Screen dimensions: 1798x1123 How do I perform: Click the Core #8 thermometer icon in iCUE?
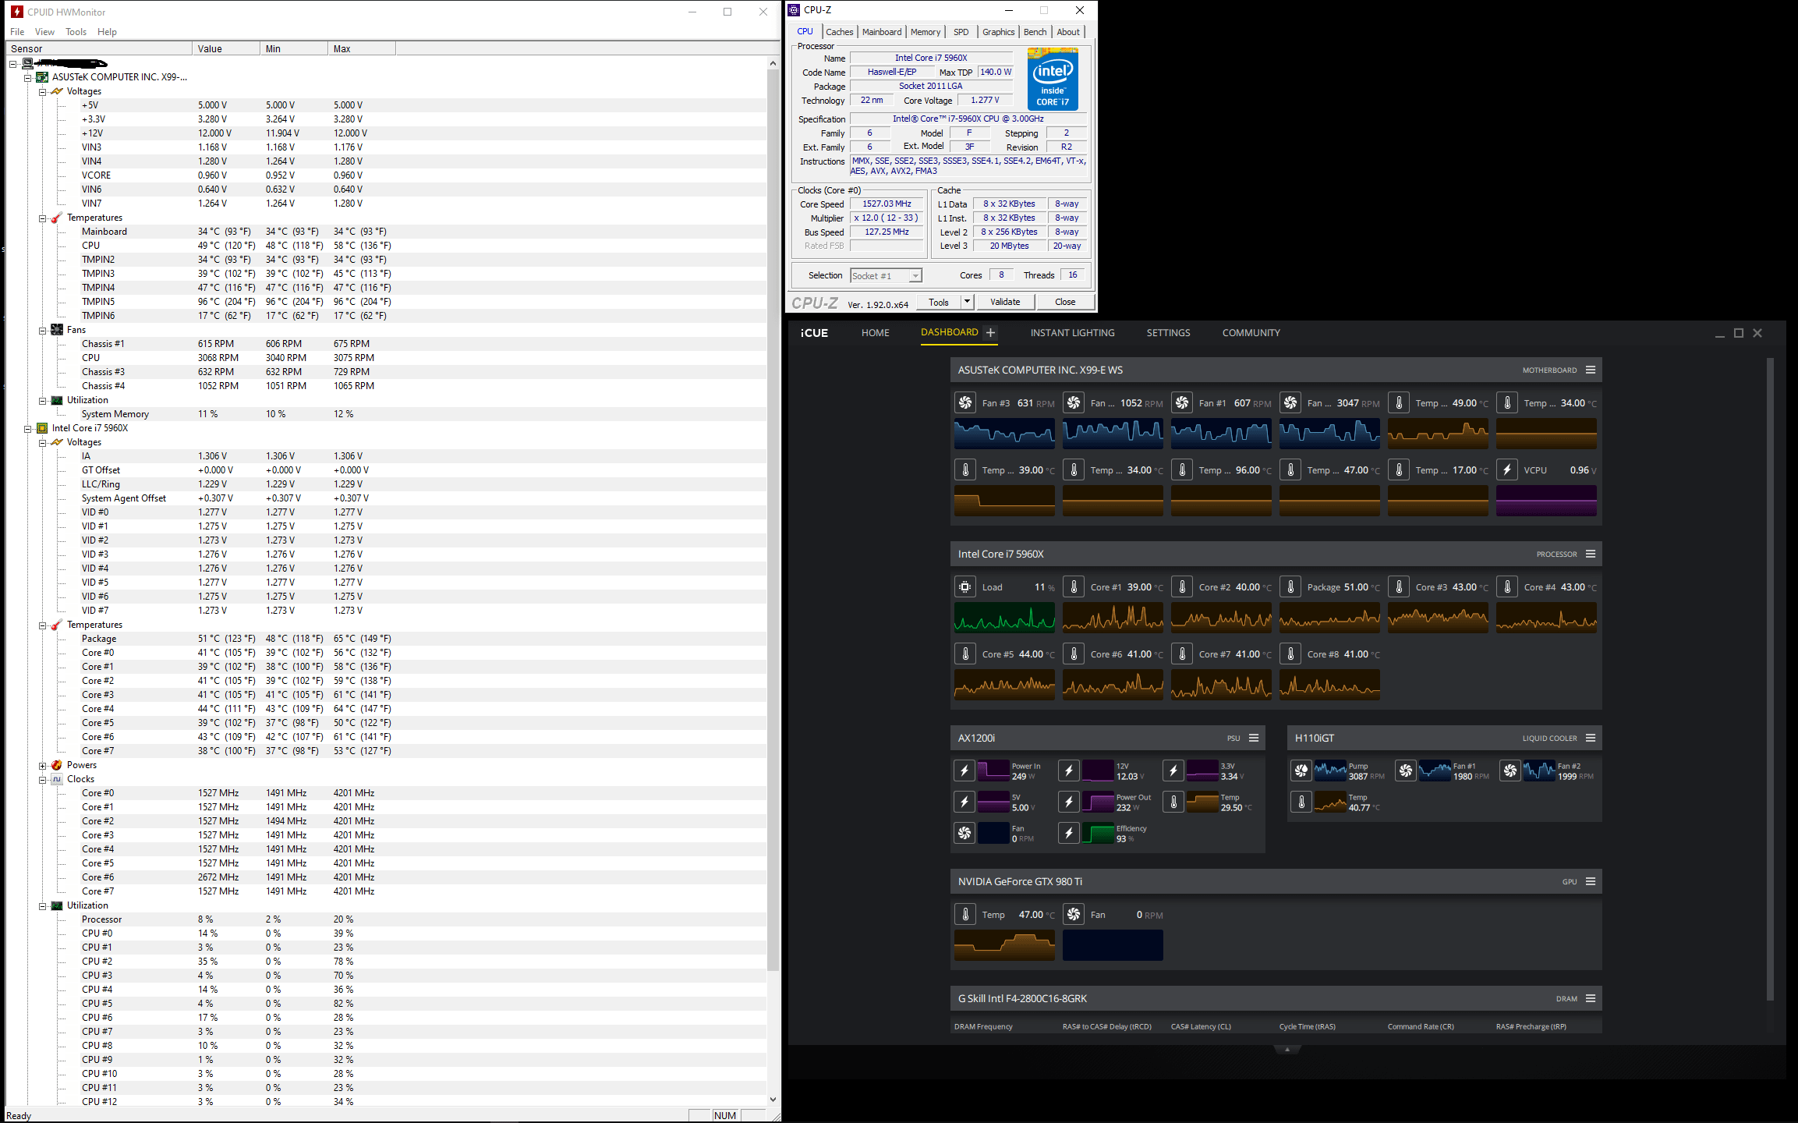coord(1290,654)
